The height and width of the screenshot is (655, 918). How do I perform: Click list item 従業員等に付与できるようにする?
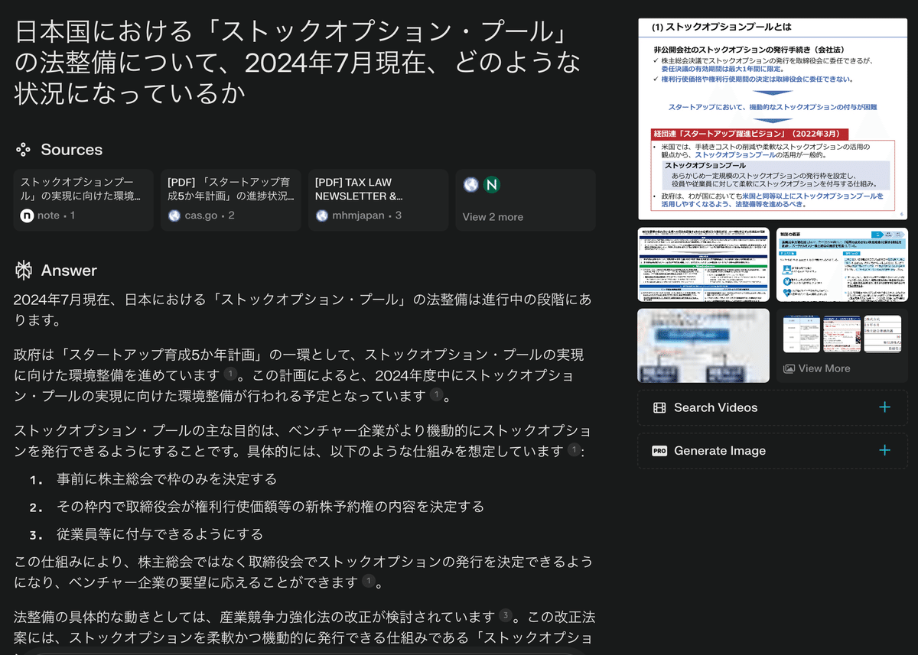[x=160, y=533]
